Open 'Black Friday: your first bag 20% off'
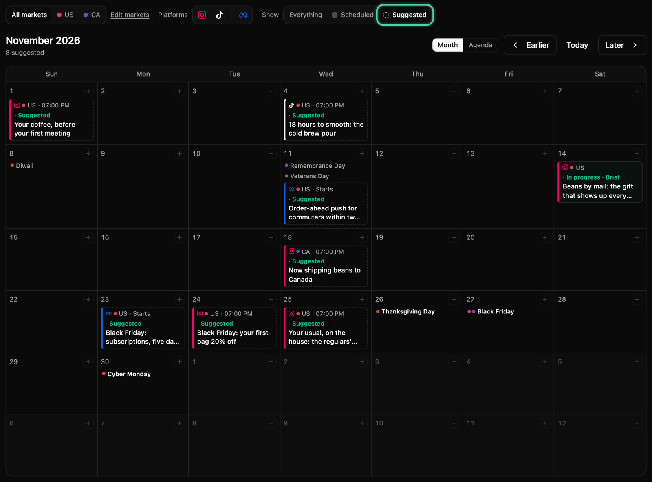This screenshot has height=482, width=652. pos(234,328)
